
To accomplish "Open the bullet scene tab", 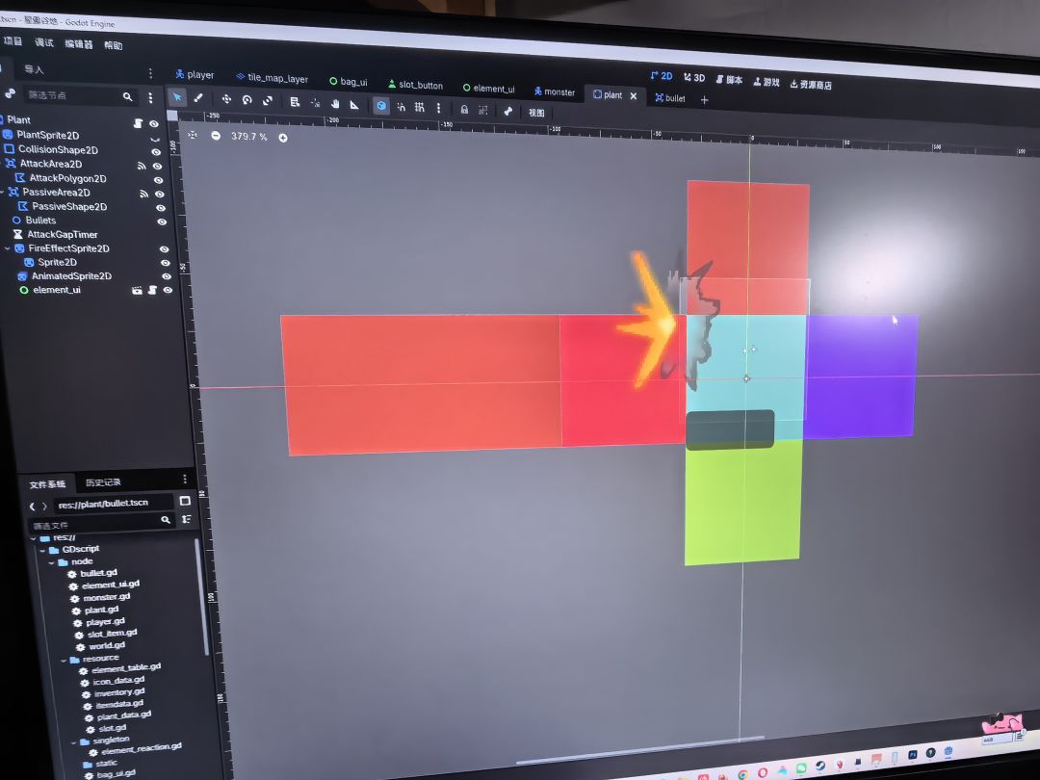I will [x=670, y=98].
